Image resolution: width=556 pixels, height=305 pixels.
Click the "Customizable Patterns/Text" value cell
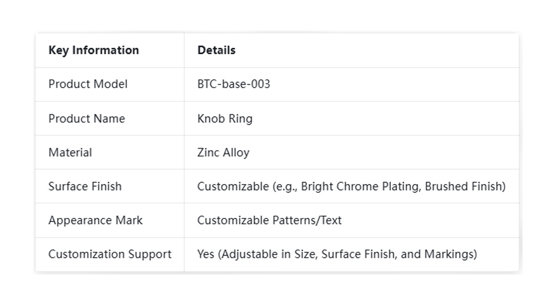point(269,220)
